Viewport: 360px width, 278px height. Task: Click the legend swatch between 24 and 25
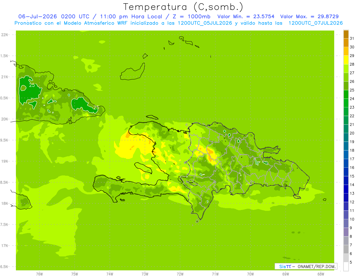pos(346,94)
